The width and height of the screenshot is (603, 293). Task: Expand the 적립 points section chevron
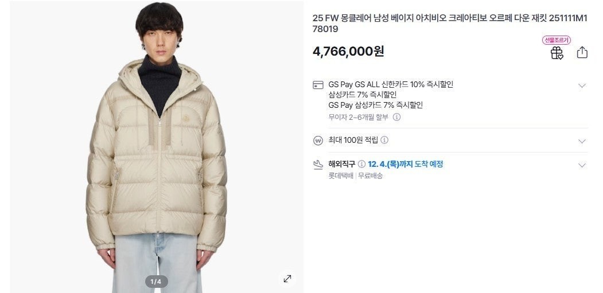click(x=582, y=141)
